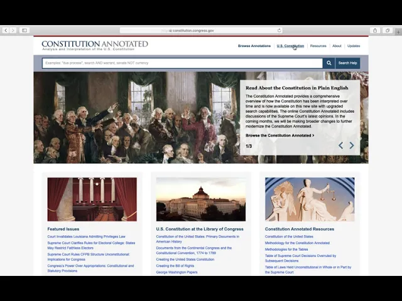Open the Lady Justice sculpture thumbnail
The height and width of the screenshot is (301, 402).
tap(310, 199)
